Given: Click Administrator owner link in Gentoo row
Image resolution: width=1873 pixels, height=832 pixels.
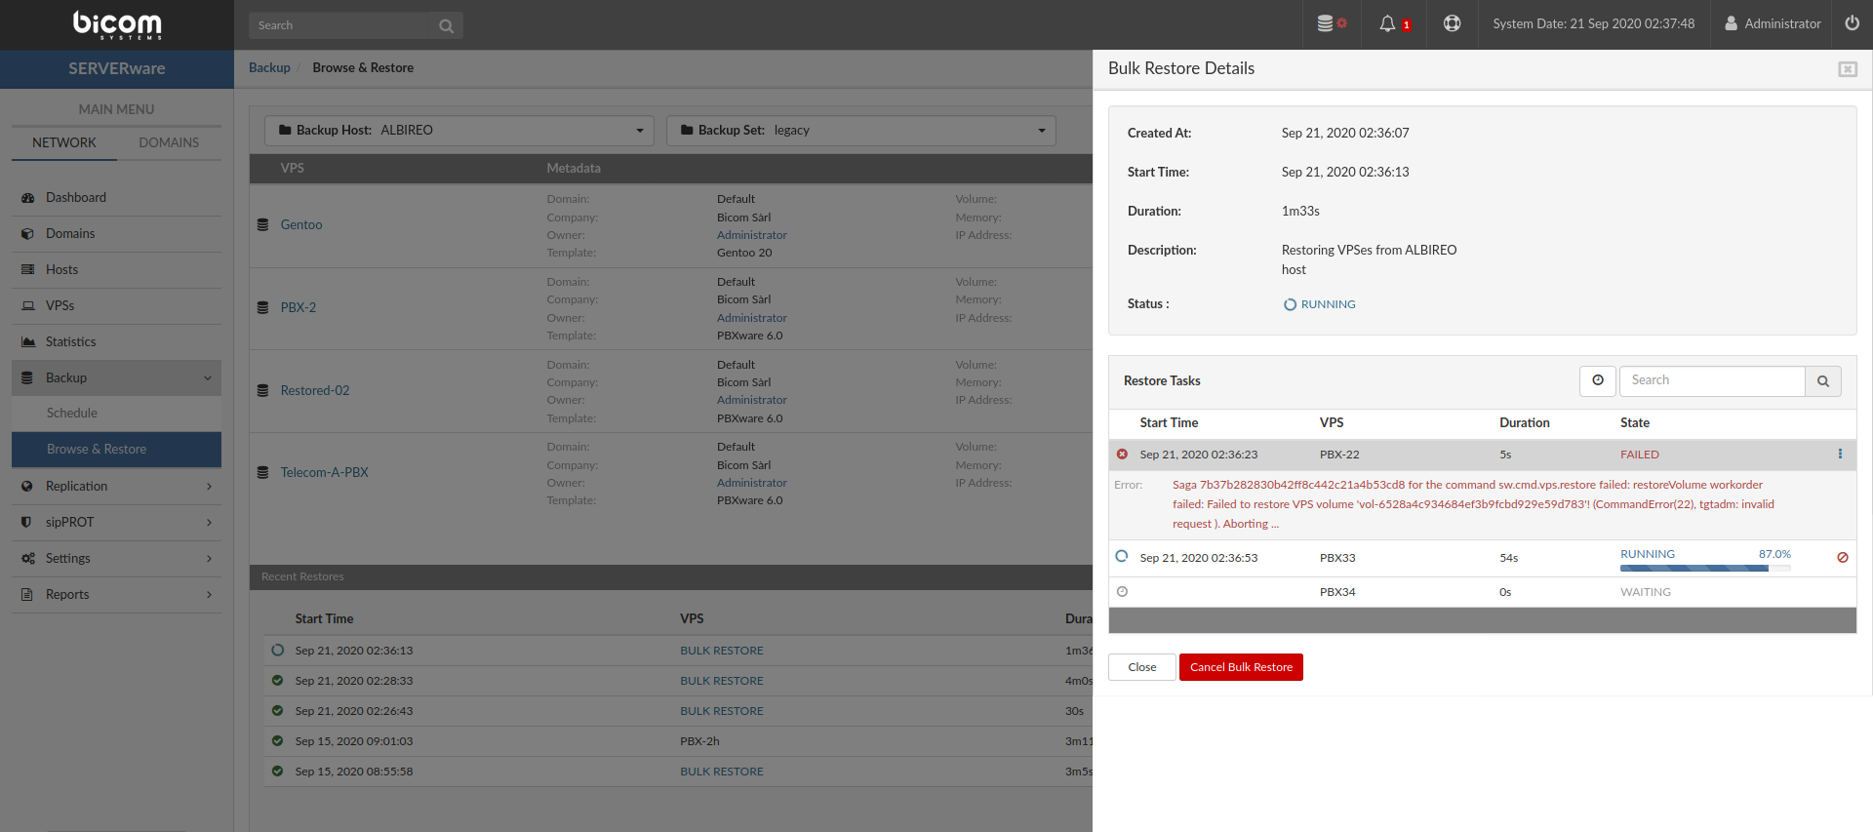Looking at the screenshot, I should (752, 235).
